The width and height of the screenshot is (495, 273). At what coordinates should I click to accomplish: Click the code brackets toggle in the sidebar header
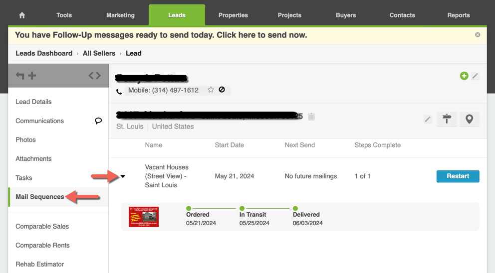pos(94,76)
